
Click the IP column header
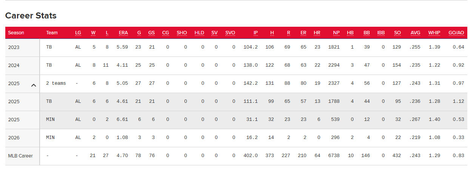[256, 33]
